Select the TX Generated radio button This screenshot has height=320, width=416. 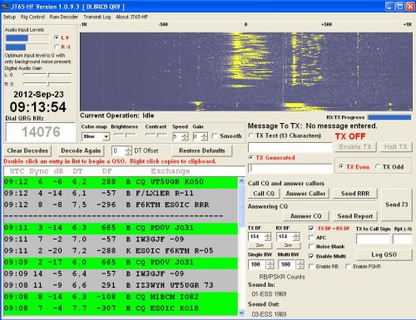[251, 157]
